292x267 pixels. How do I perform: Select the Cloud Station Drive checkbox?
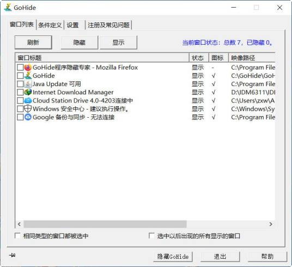click(20, 101)
